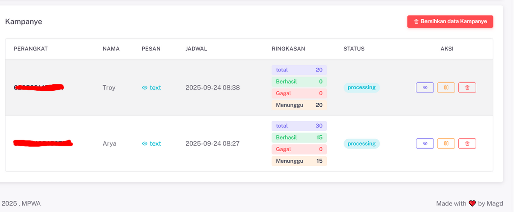
Task: Click Gagal 0 badge in Troy row
Action: pos(299,93)
